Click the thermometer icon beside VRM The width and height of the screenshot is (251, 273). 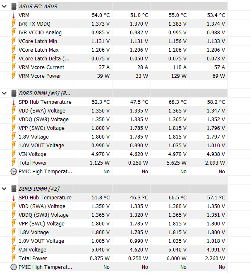coord(14,15)
